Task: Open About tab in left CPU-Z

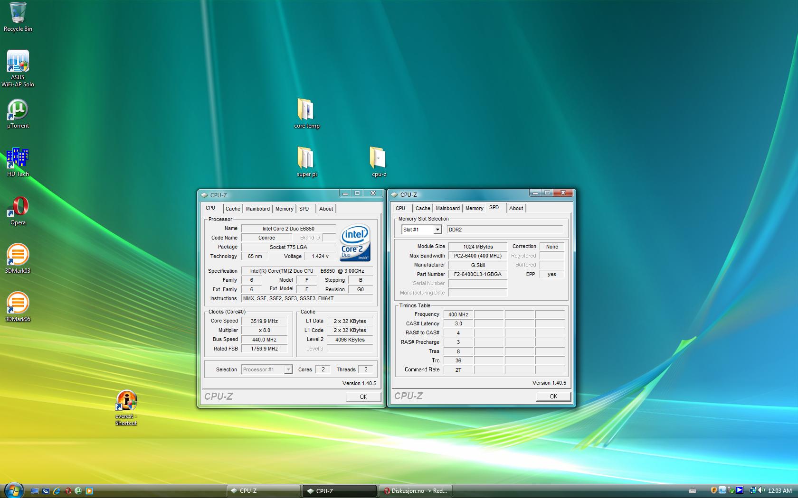Action: tap(326, 209)
